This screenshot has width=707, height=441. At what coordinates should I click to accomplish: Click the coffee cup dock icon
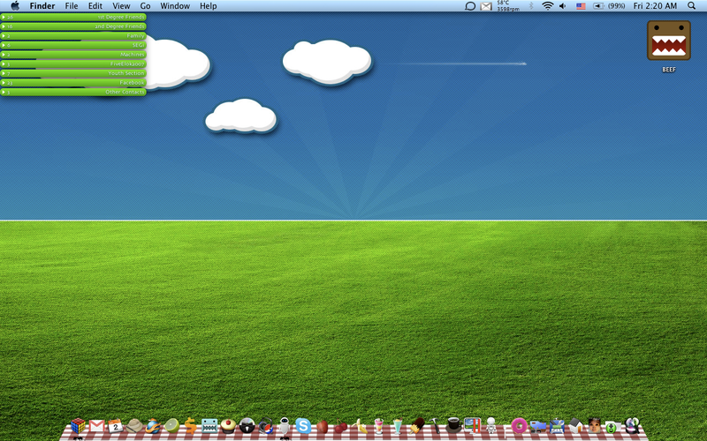coord(453,425)
